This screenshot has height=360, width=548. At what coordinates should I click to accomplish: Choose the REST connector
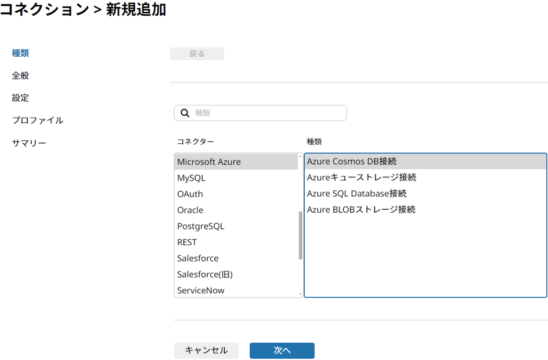(x=187, y=242)
